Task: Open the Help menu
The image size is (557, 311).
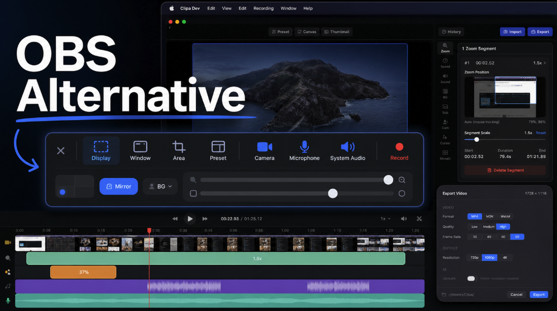Action: click(x=308, y=8)
